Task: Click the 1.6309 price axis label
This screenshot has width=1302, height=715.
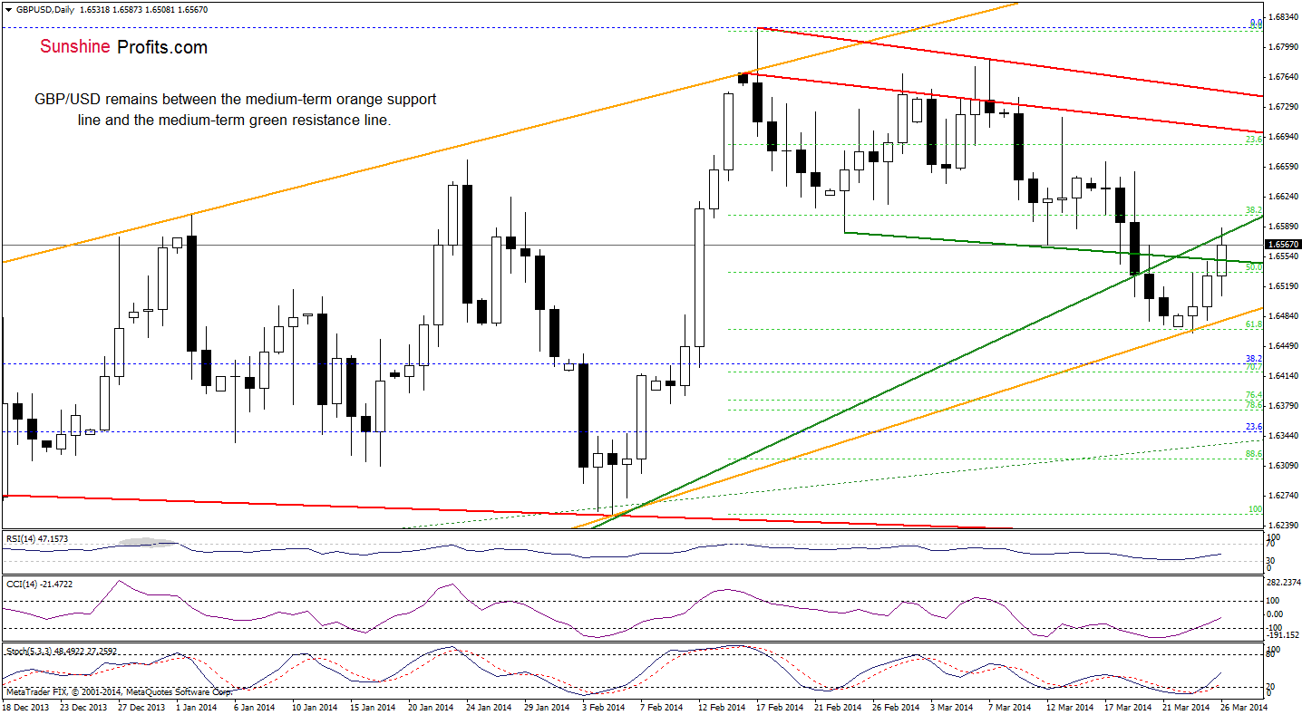Action: pyautogui.click(x=1284, y=466)
